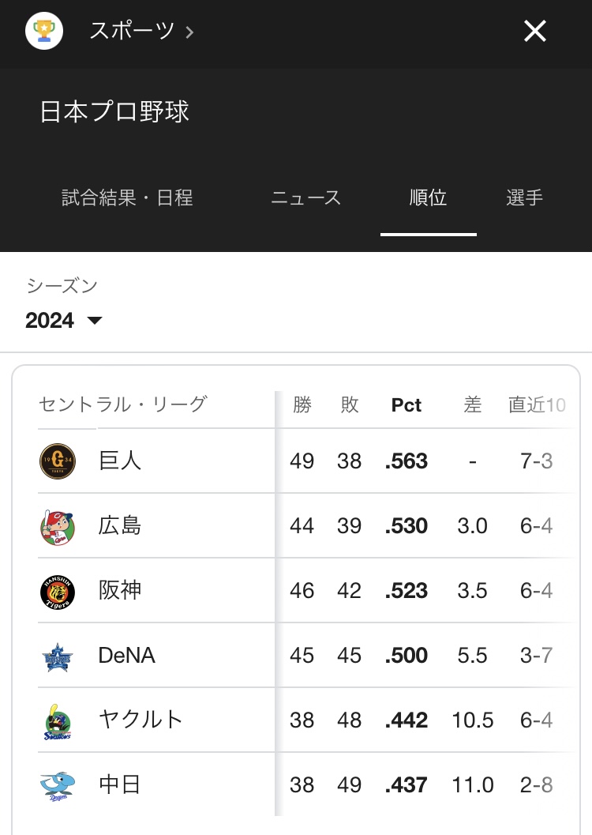Expand the スポーツ breadcrumb chevron
The width and height of the screenshot is (592, 835).
pos(189,32)
